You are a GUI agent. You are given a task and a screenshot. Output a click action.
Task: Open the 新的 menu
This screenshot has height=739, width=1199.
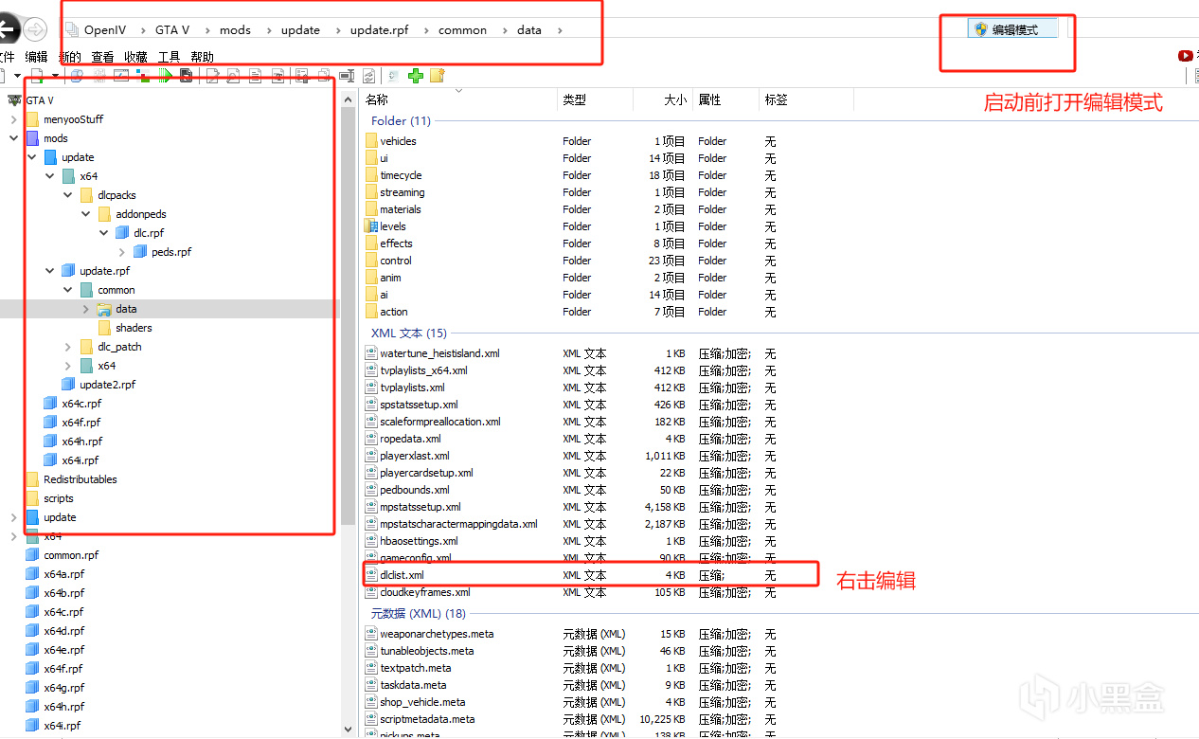tap(69, 57)
